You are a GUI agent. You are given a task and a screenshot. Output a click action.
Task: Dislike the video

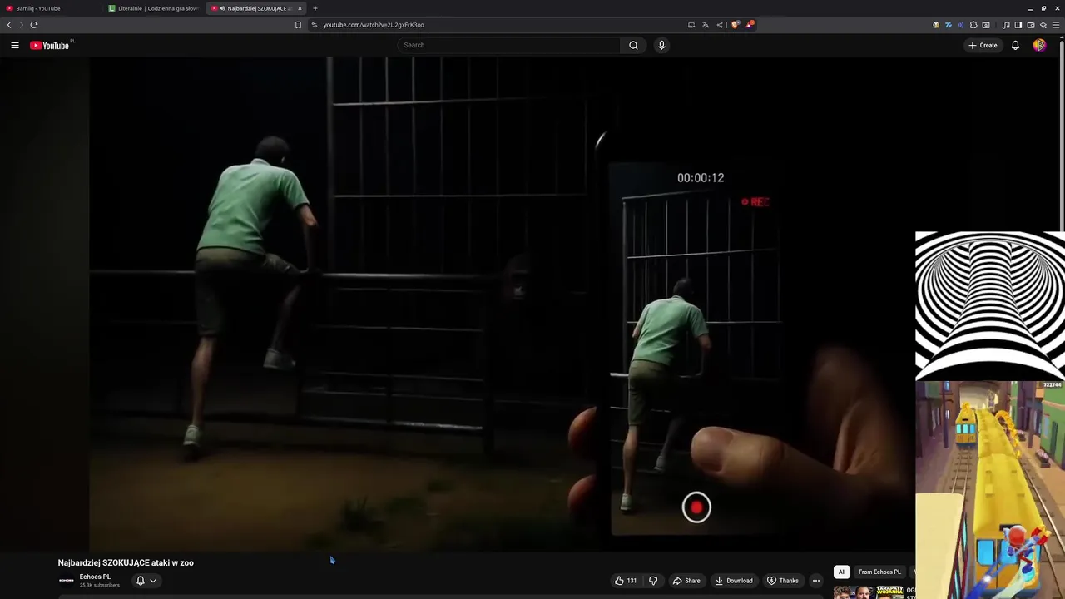click(653, 581)
